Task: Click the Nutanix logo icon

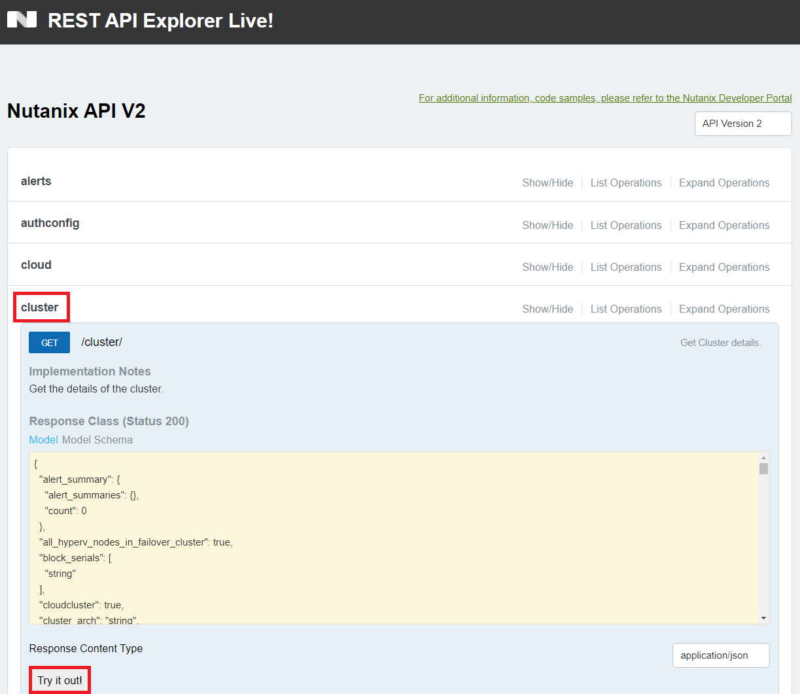Action: (22, 20)
